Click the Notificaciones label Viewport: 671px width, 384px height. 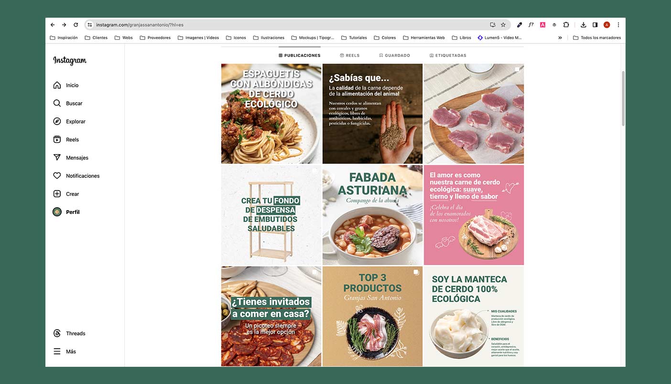[83, 176]
